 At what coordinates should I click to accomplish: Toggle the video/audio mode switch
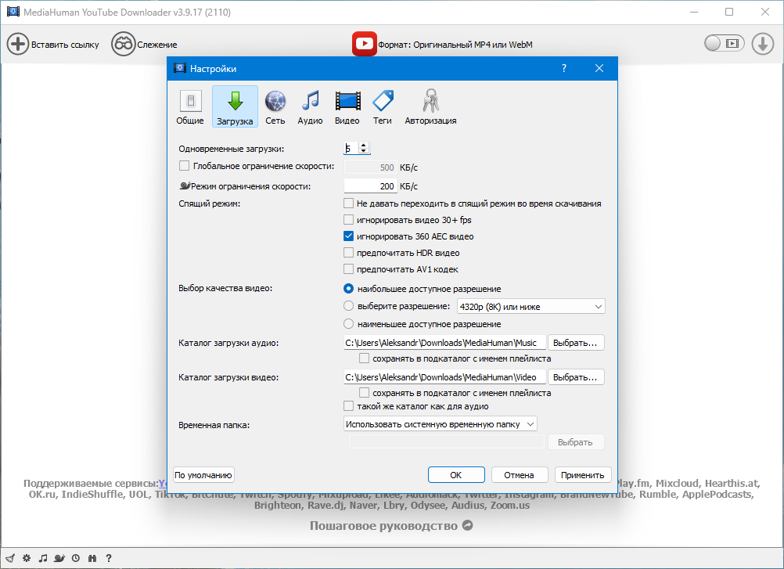724,44
